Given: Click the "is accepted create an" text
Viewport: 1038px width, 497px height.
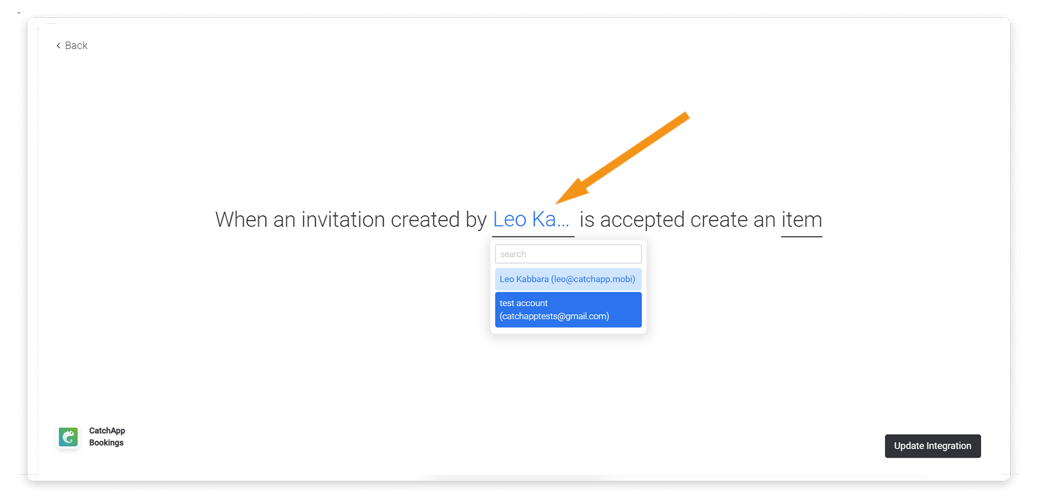Looking at the screenshot, I should [678, 220].
